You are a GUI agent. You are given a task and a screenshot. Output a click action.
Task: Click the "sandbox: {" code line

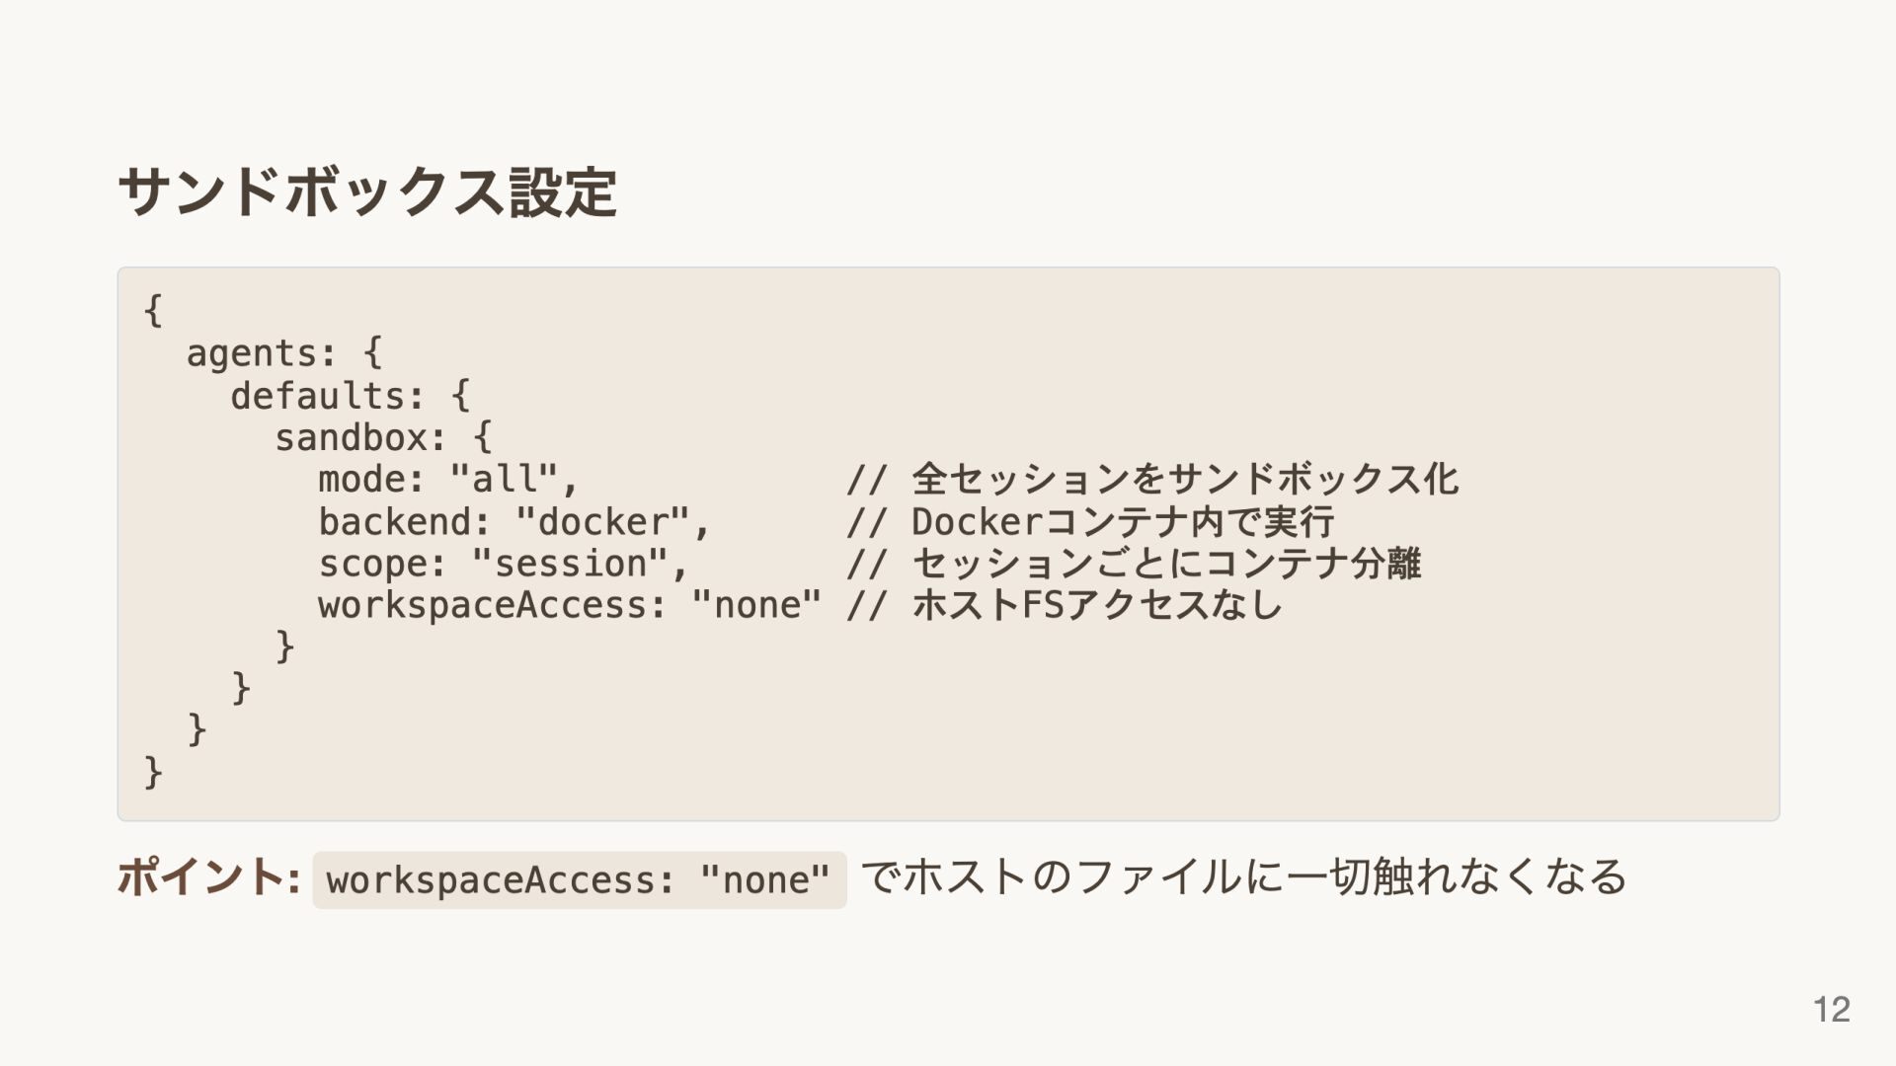coord(382,437)
